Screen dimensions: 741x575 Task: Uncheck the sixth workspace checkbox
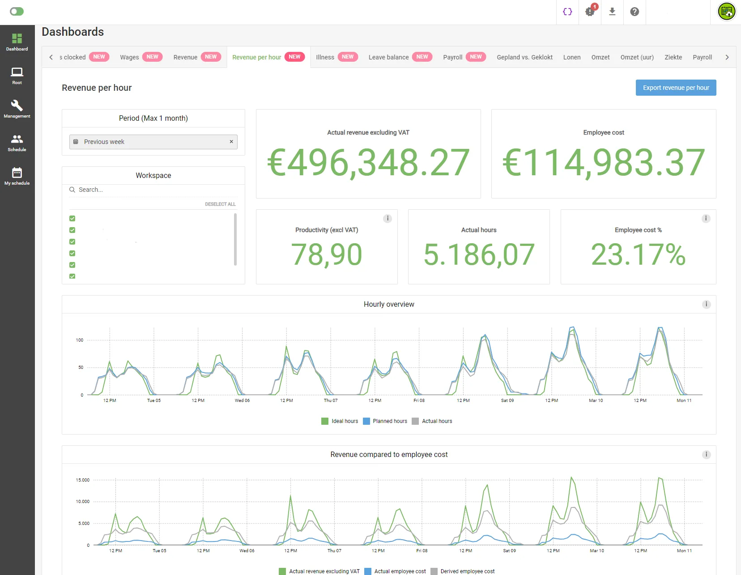point(72,276)
